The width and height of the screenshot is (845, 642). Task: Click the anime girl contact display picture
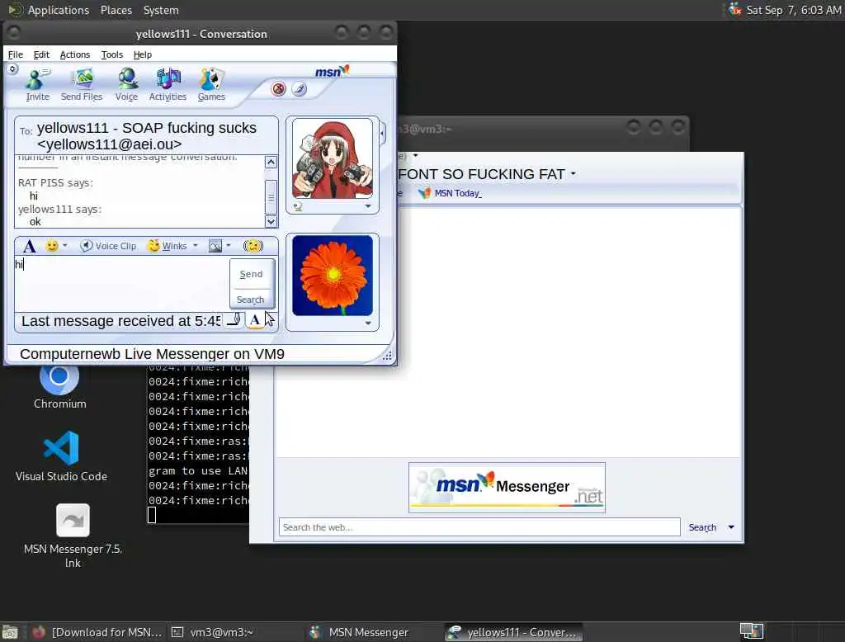point(333,159)
